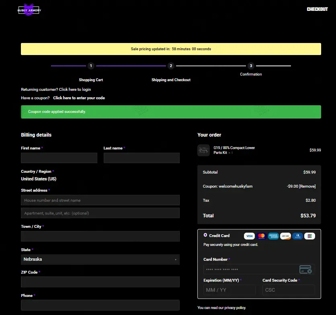Open the State dropdown showing Nebraska
Screen dimensions: 336x315
(x=100, y=260)
